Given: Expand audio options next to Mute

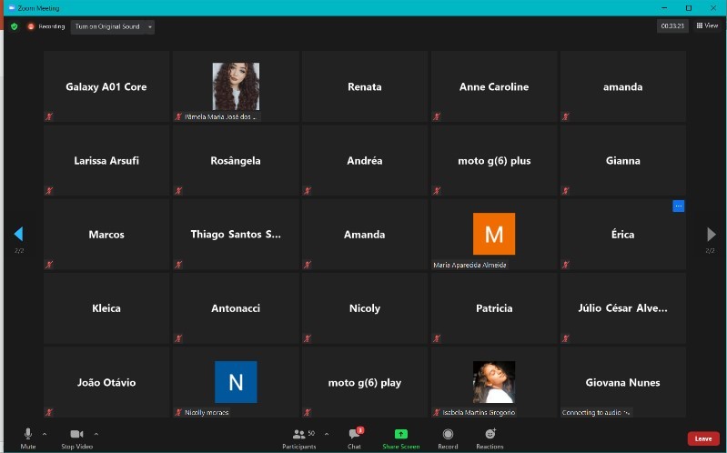Looking at the screenshot, I should click(x=45, y=434).
